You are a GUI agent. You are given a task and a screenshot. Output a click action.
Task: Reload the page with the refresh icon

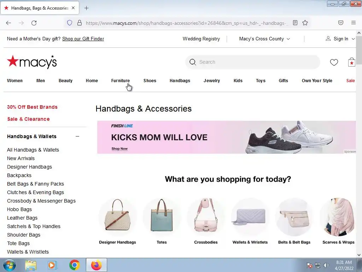click(x=34, y=23)
